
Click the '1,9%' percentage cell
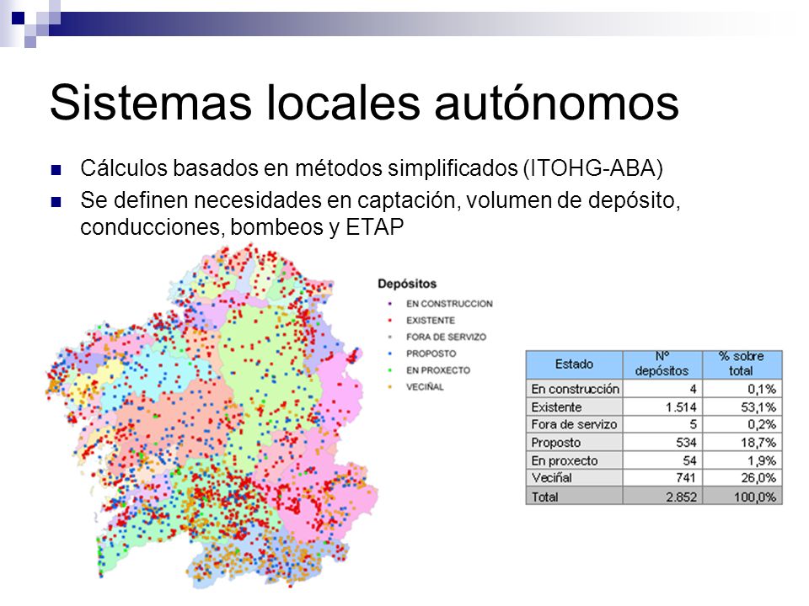pyautogui.click(x=742, y=460)
